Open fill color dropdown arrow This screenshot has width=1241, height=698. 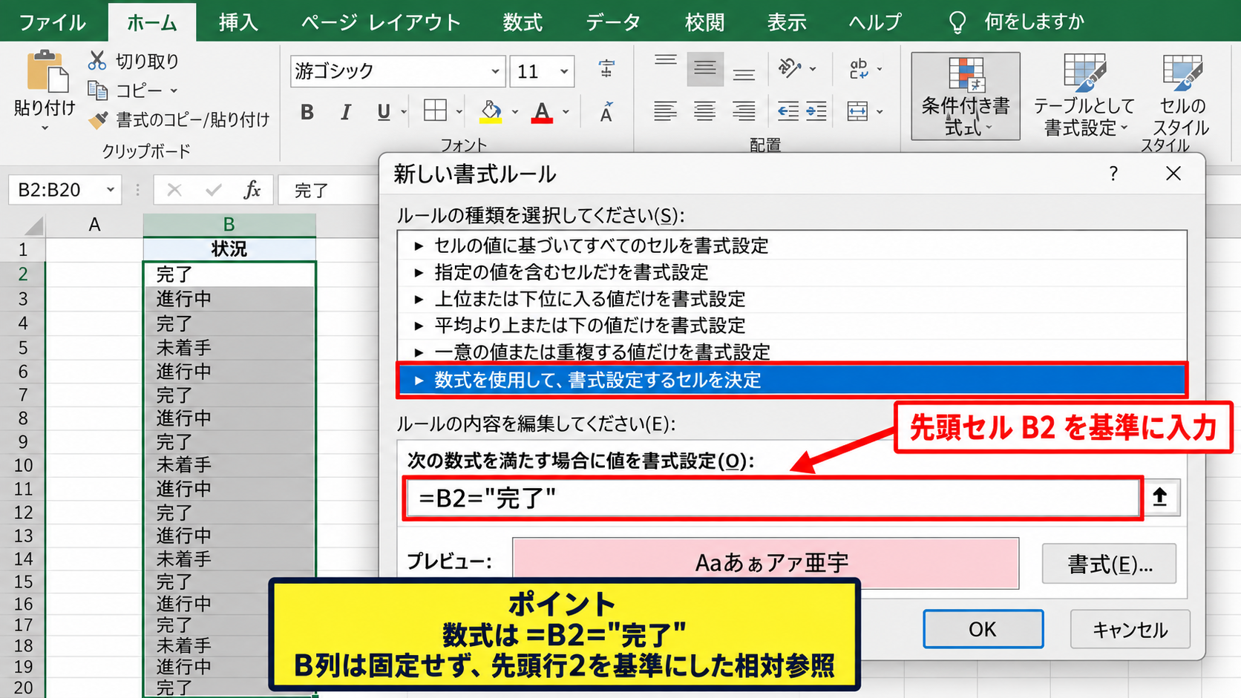click(515, 113)
